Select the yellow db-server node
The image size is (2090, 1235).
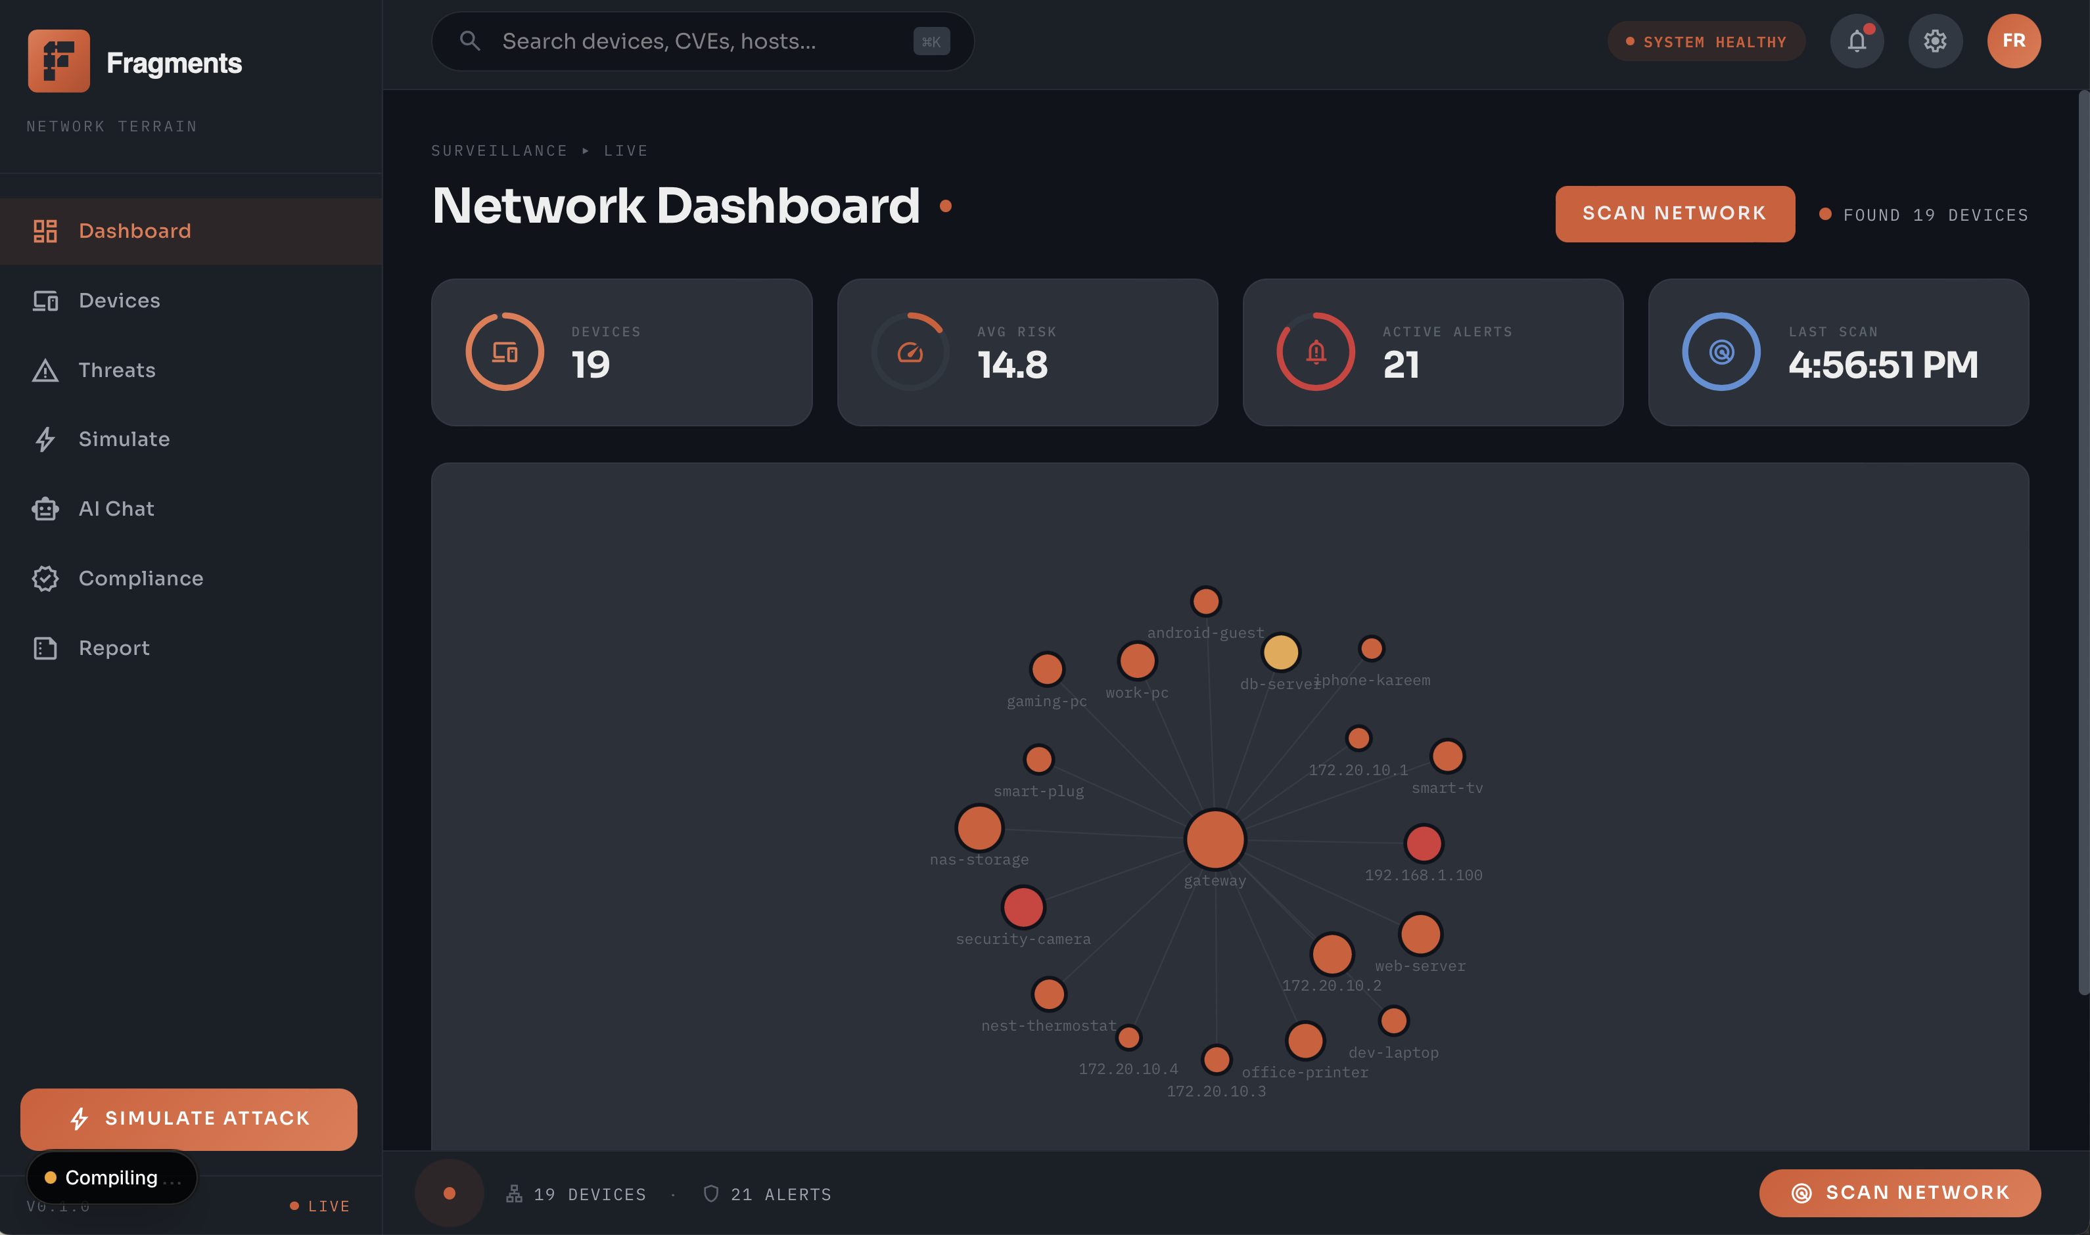click(x=1280, y=652)
